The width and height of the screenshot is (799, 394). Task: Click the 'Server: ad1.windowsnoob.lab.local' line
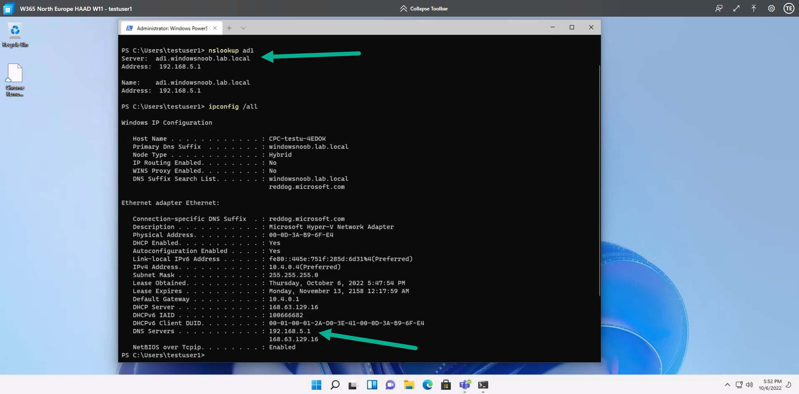click(186, 58)
